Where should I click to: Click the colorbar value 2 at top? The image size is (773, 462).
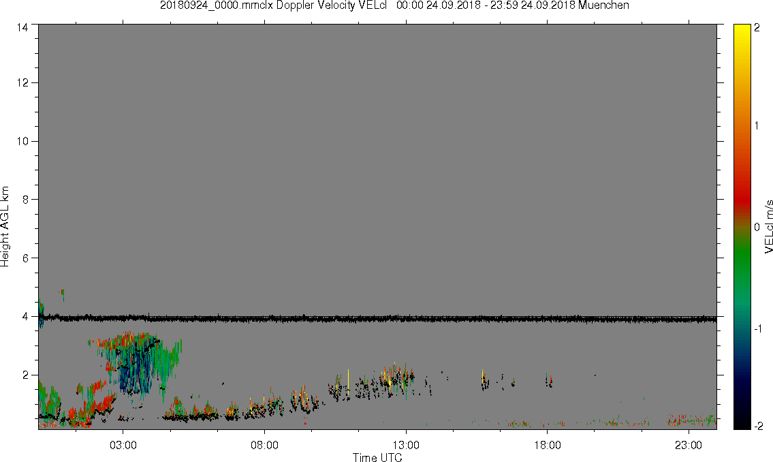point(757,28)
